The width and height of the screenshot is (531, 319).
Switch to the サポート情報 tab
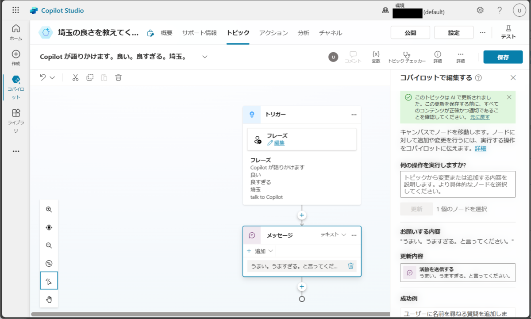pyautogui.click(x=200, y=33)
